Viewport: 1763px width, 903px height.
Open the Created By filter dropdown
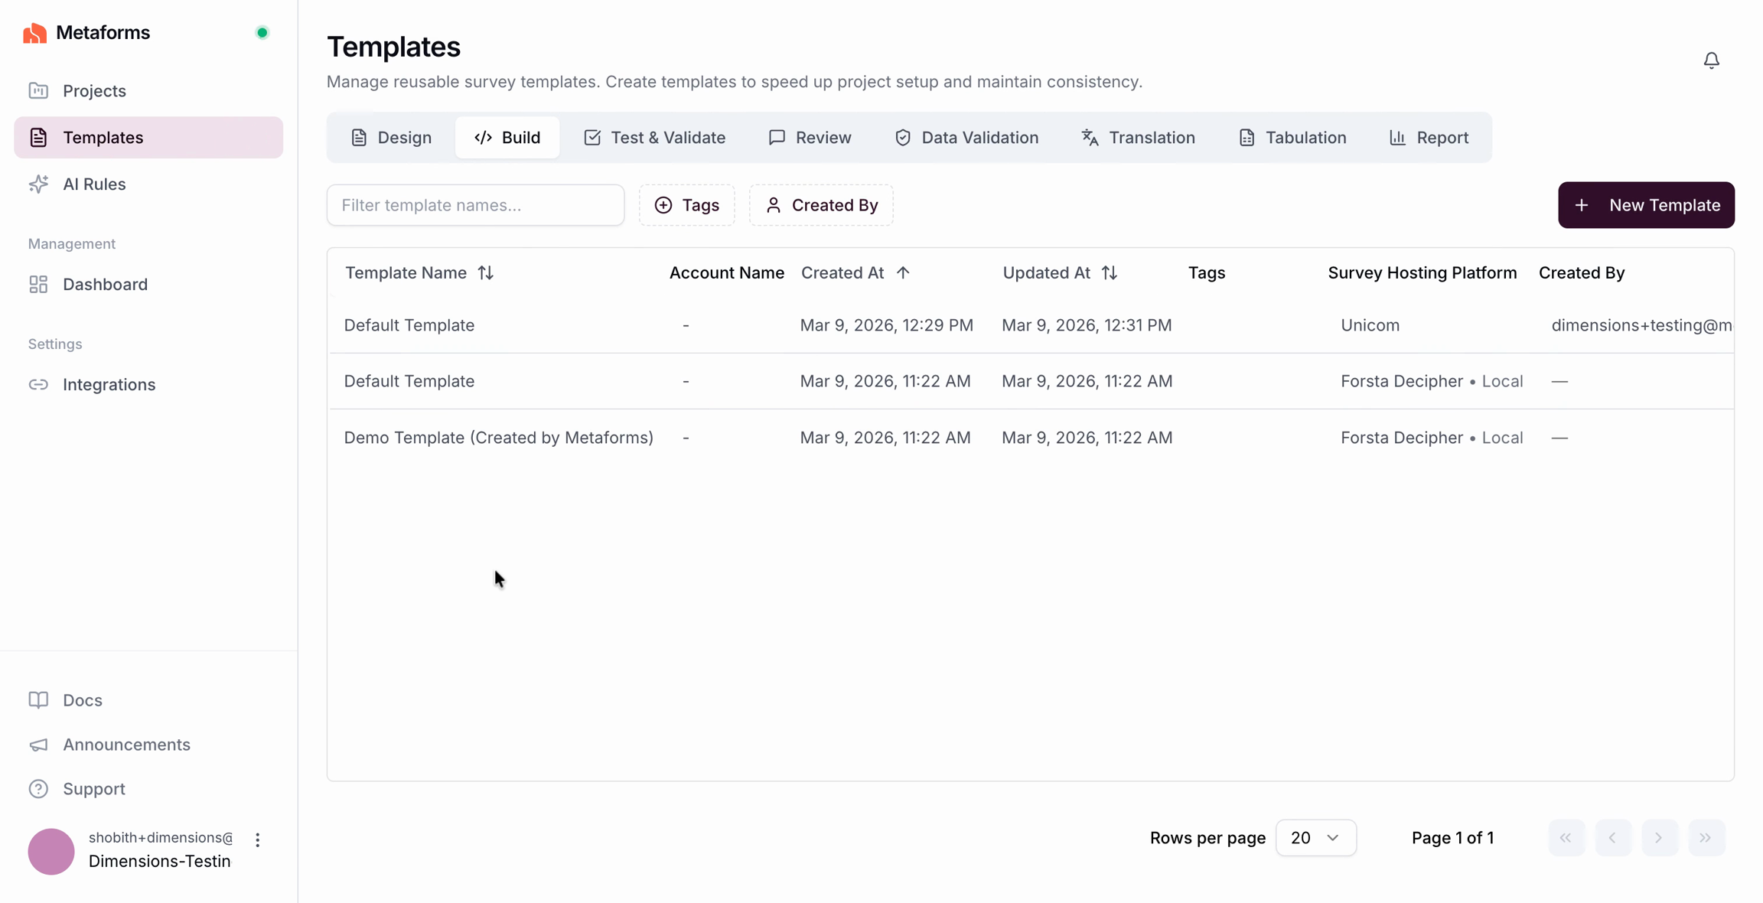click(821, 205)
